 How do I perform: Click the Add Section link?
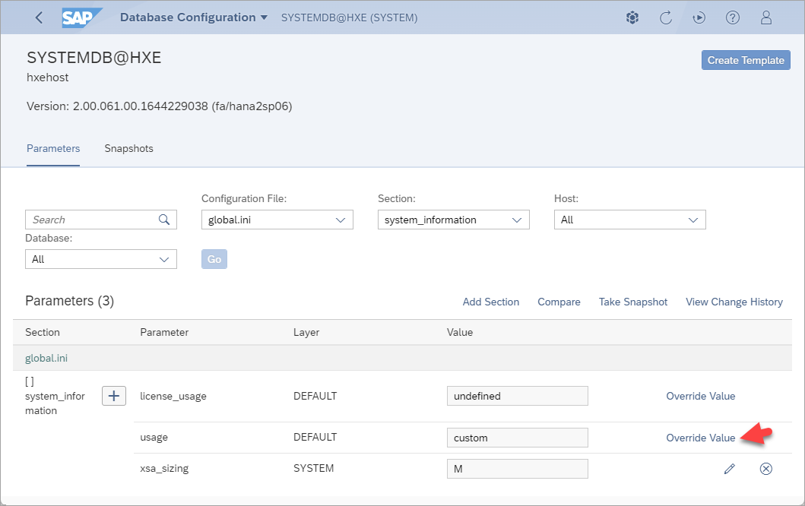tap(491, 302)
